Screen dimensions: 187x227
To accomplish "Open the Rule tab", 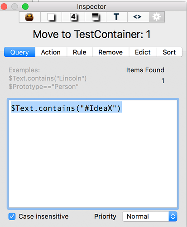I will point(80,52).
